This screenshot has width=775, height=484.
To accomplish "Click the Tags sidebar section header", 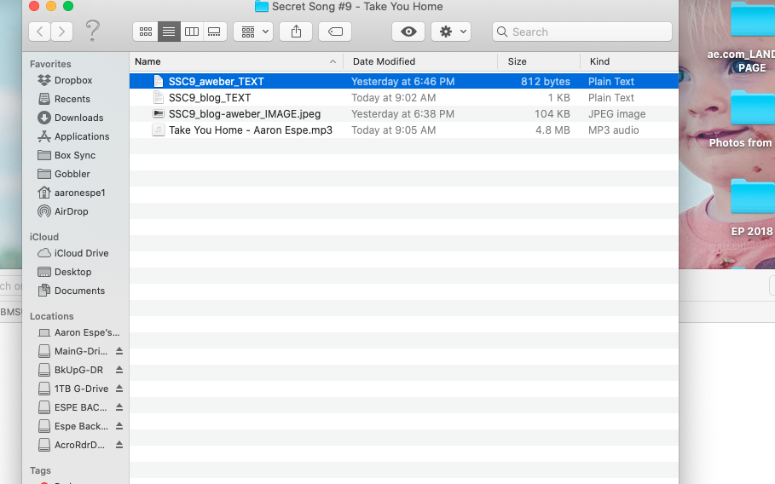I will coord(40,470).
